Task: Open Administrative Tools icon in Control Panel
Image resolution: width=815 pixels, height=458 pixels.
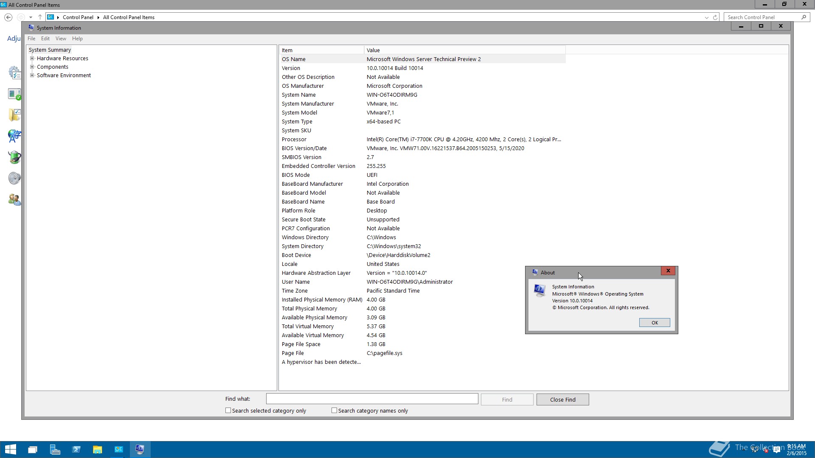Action: (x=14, y=73)
